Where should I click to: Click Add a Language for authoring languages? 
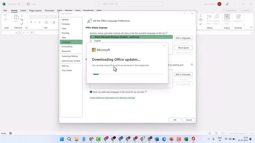point(183,74)
